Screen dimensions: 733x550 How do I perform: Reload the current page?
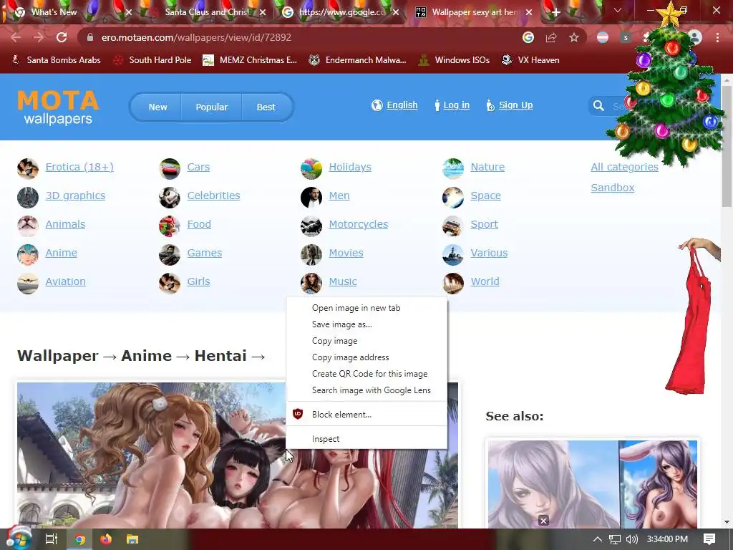62,37
